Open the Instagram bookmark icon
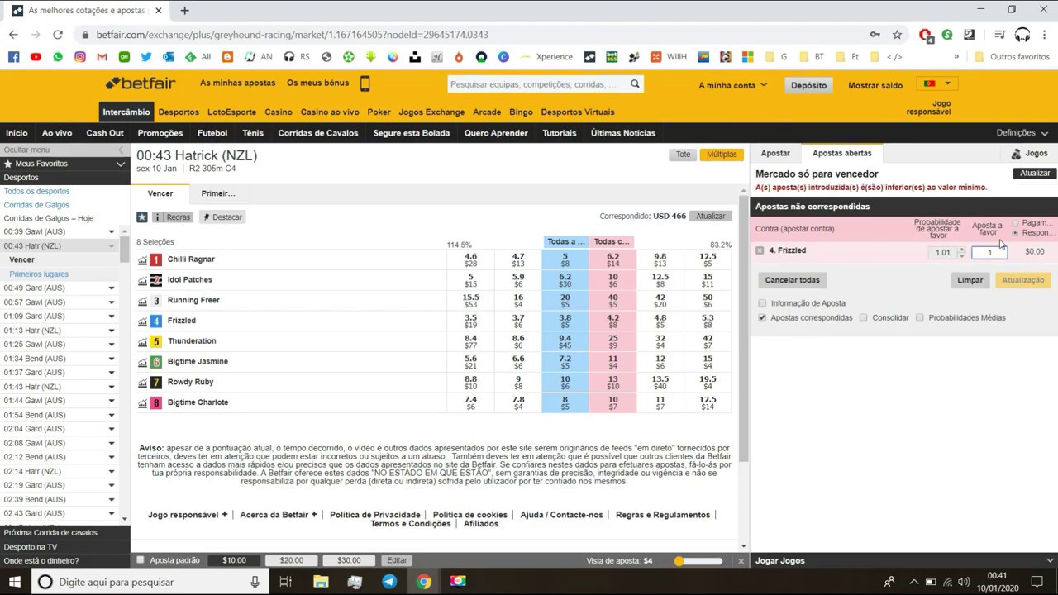Image resolution: width=1058 pixels, height=595 pixels. 80,57
